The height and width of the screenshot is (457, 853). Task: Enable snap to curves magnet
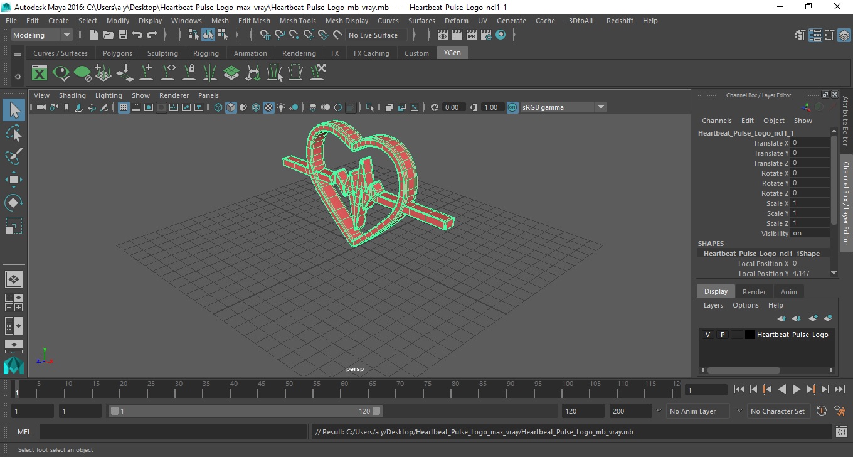coord(279,35)
